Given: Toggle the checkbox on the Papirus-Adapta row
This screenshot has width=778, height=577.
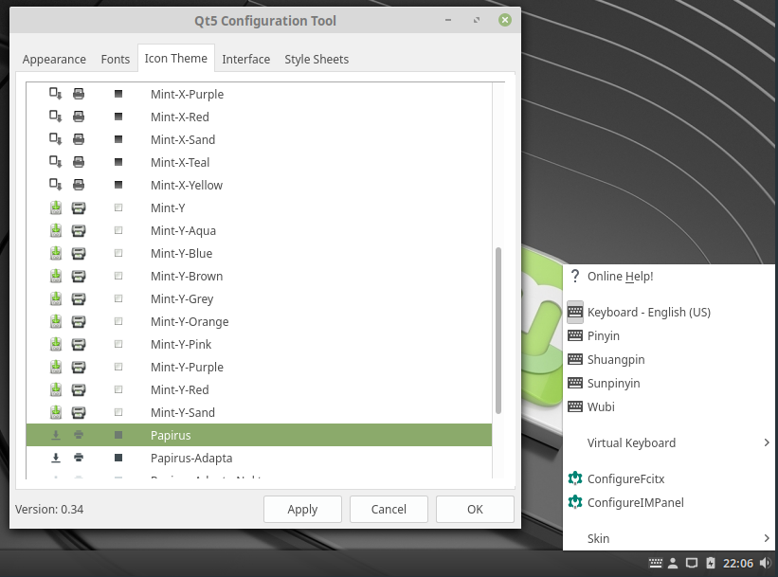Looking at the screenshot, I should pyautogui.click(x=118, y=458).
